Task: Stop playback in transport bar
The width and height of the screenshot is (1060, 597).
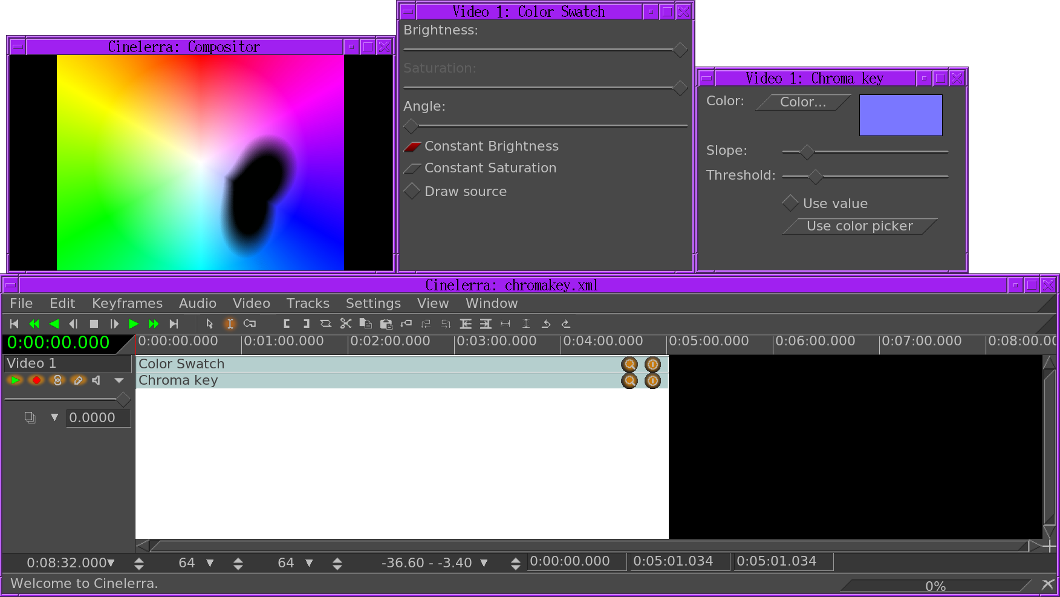Action: coord(94,324)
